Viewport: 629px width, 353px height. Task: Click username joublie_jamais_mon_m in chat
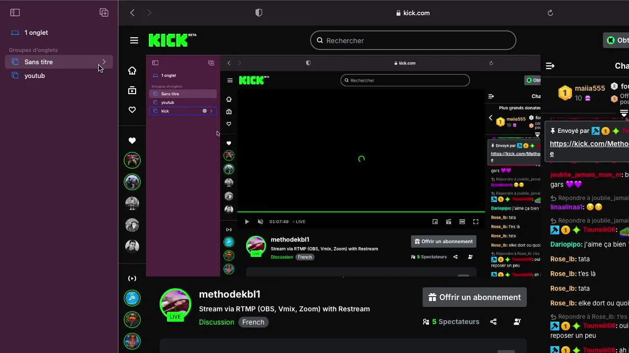(x=586, y=175)
